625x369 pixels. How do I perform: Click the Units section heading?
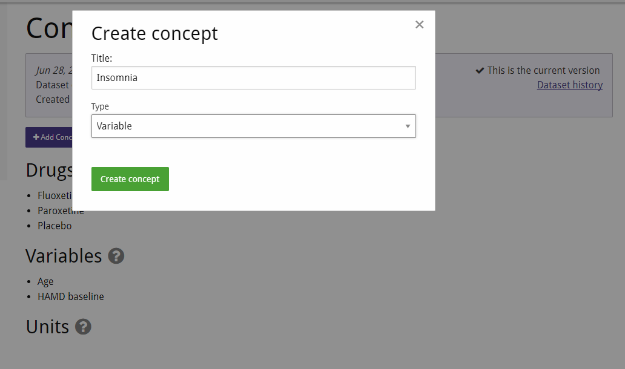pyautogui.click(x=47, y=327)
